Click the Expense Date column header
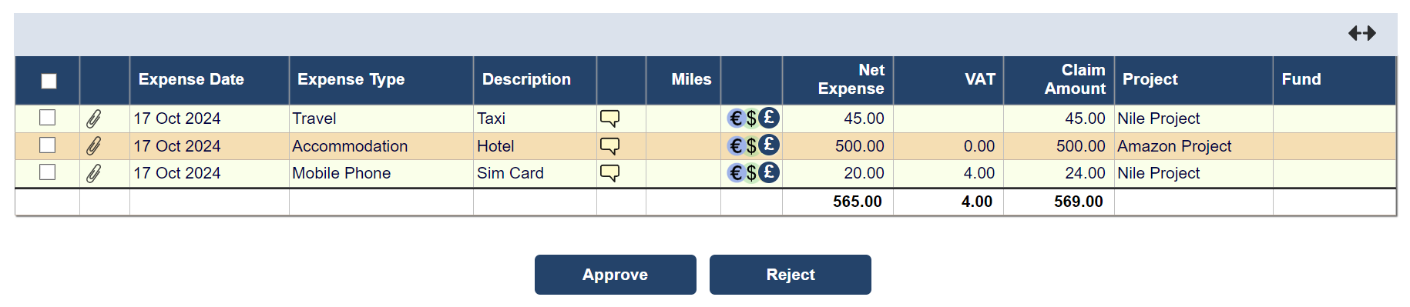The height and width of the screenshot is (307, 1410). click(x=191, y=79)
